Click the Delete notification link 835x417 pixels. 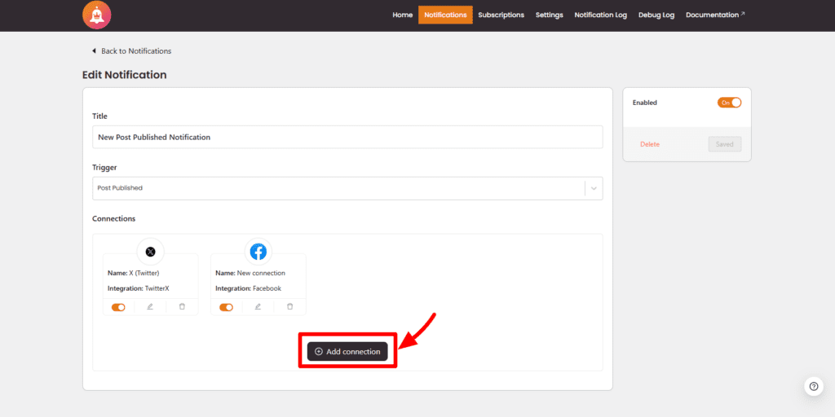tap(650, 144)
